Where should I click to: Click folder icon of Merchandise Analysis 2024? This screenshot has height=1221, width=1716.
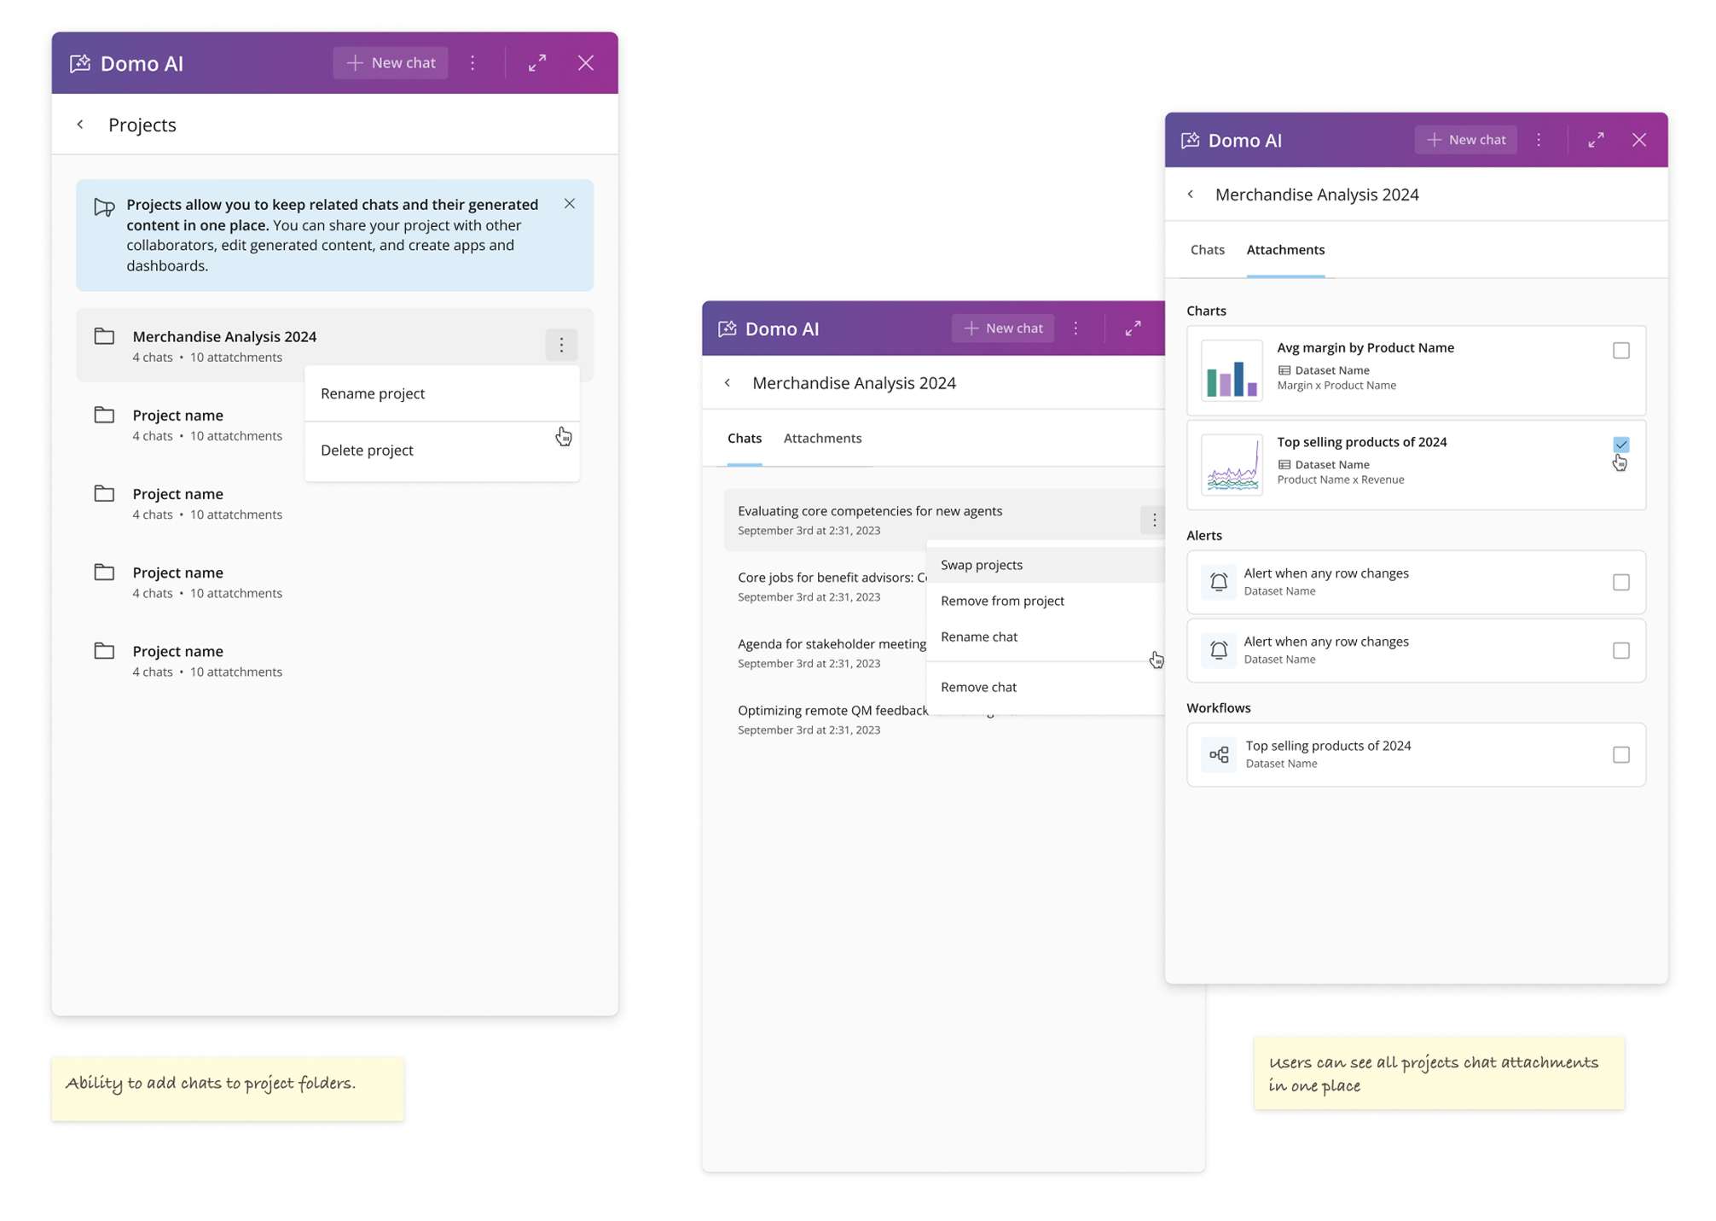[x=104, y=336]
